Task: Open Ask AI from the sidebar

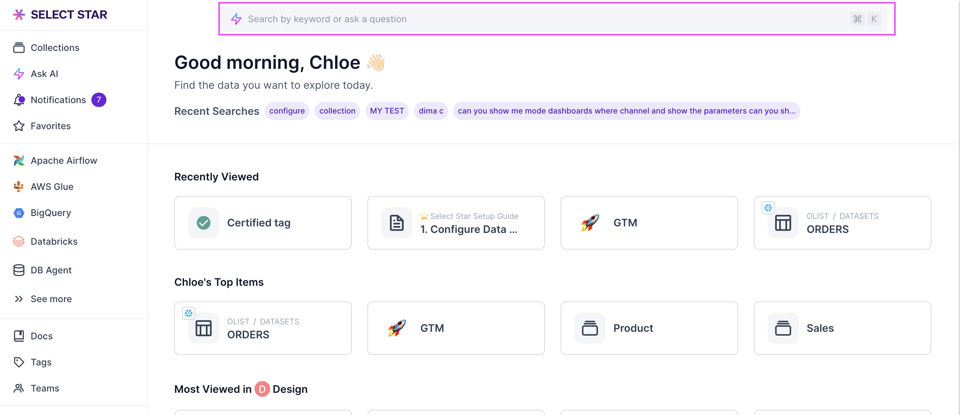Action: tap(44, 74)
